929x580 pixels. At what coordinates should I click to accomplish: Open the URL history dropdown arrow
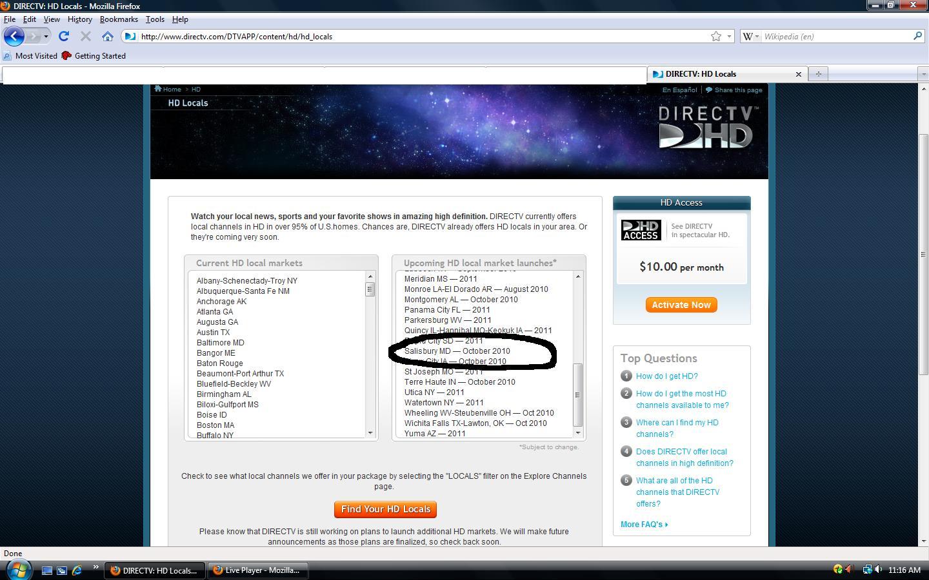[729, 36]
